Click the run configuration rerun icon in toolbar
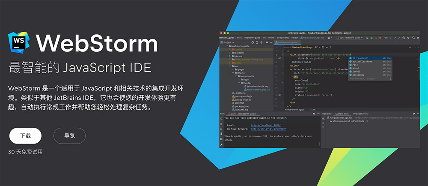 [x=367, y=38]
